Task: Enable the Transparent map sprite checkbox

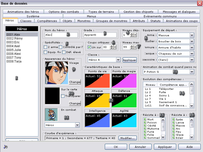Action: [63, 96]
